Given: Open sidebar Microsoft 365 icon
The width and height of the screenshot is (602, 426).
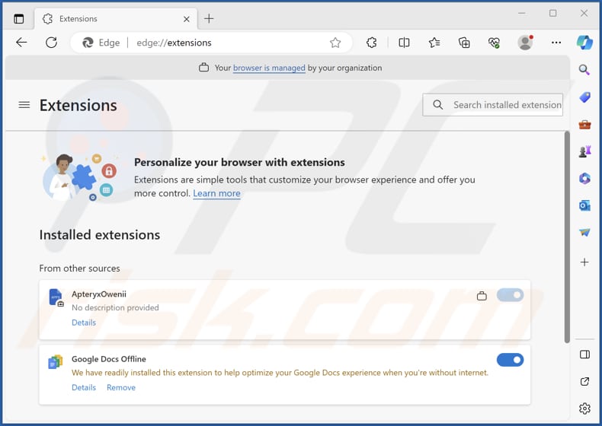Looking at the screenshot, I should click(x=584, y=178).
